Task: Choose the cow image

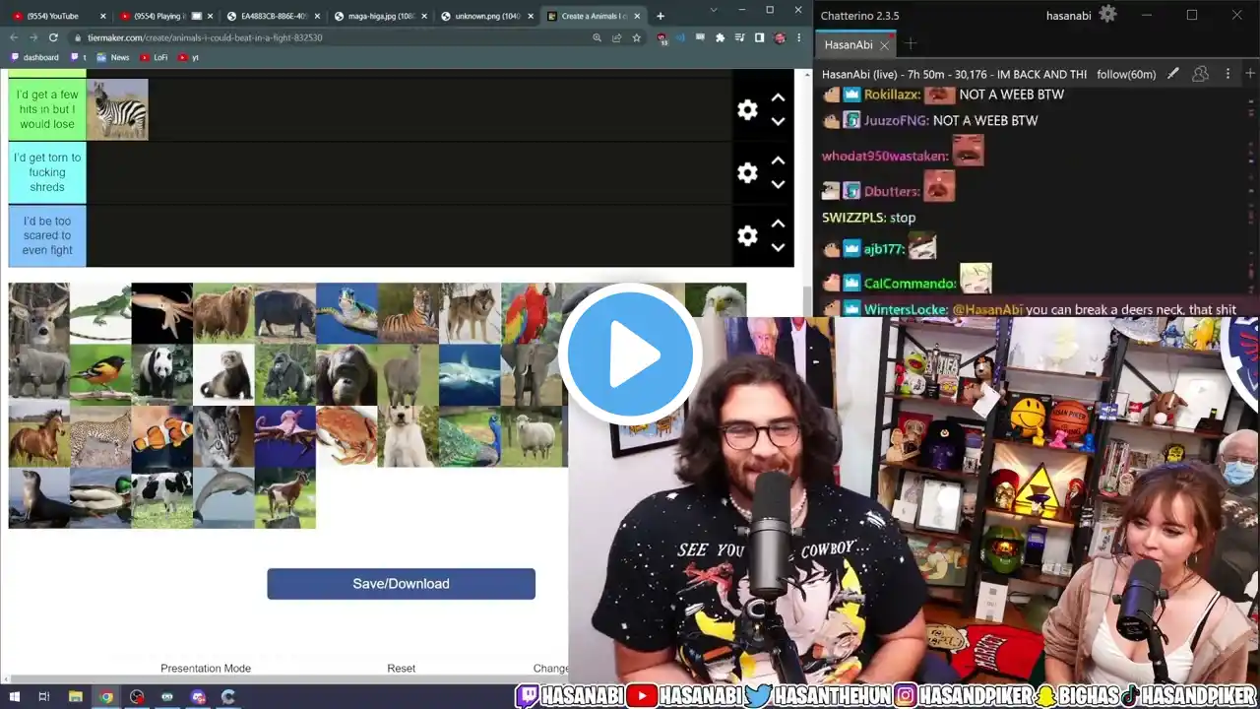Action: 162,497
